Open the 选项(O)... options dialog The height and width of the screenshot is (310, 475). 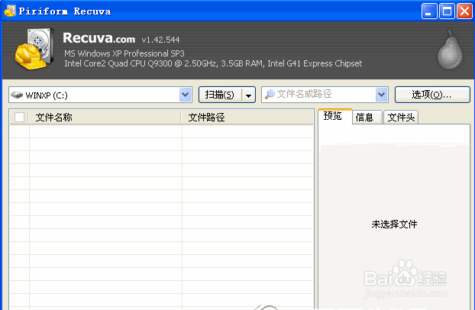tap(432, 95)
